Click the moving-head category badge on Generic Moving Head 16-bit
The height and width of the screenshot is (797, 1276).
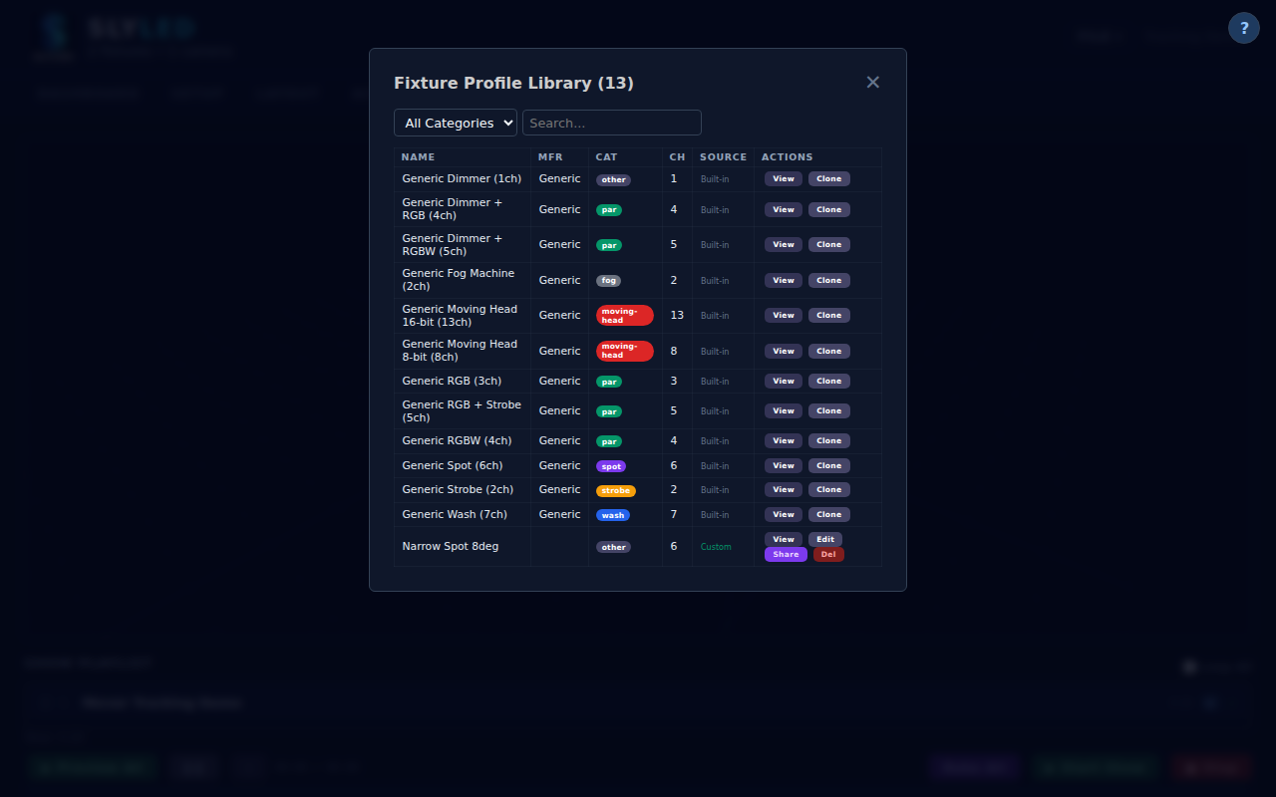tap(624, 315)
